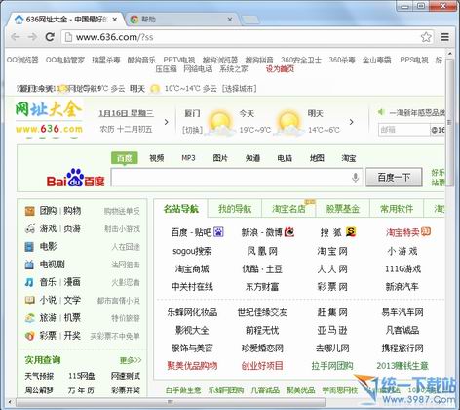Click the 团购 shopping category icon
The image size is (460, 410).
pyautogui.click(x=29, y=211)
